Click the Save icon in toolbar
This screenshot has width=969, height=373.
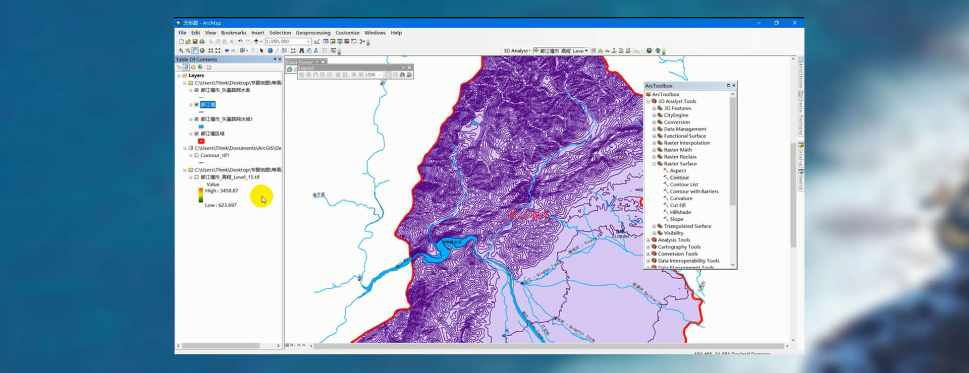[195, 41]
